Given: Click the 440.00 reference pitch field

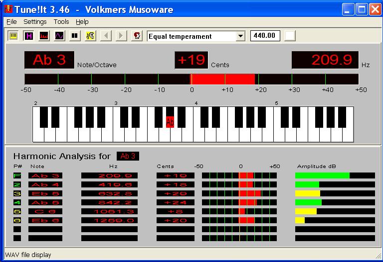Looking at the screenshot, I should click(265, 36).
